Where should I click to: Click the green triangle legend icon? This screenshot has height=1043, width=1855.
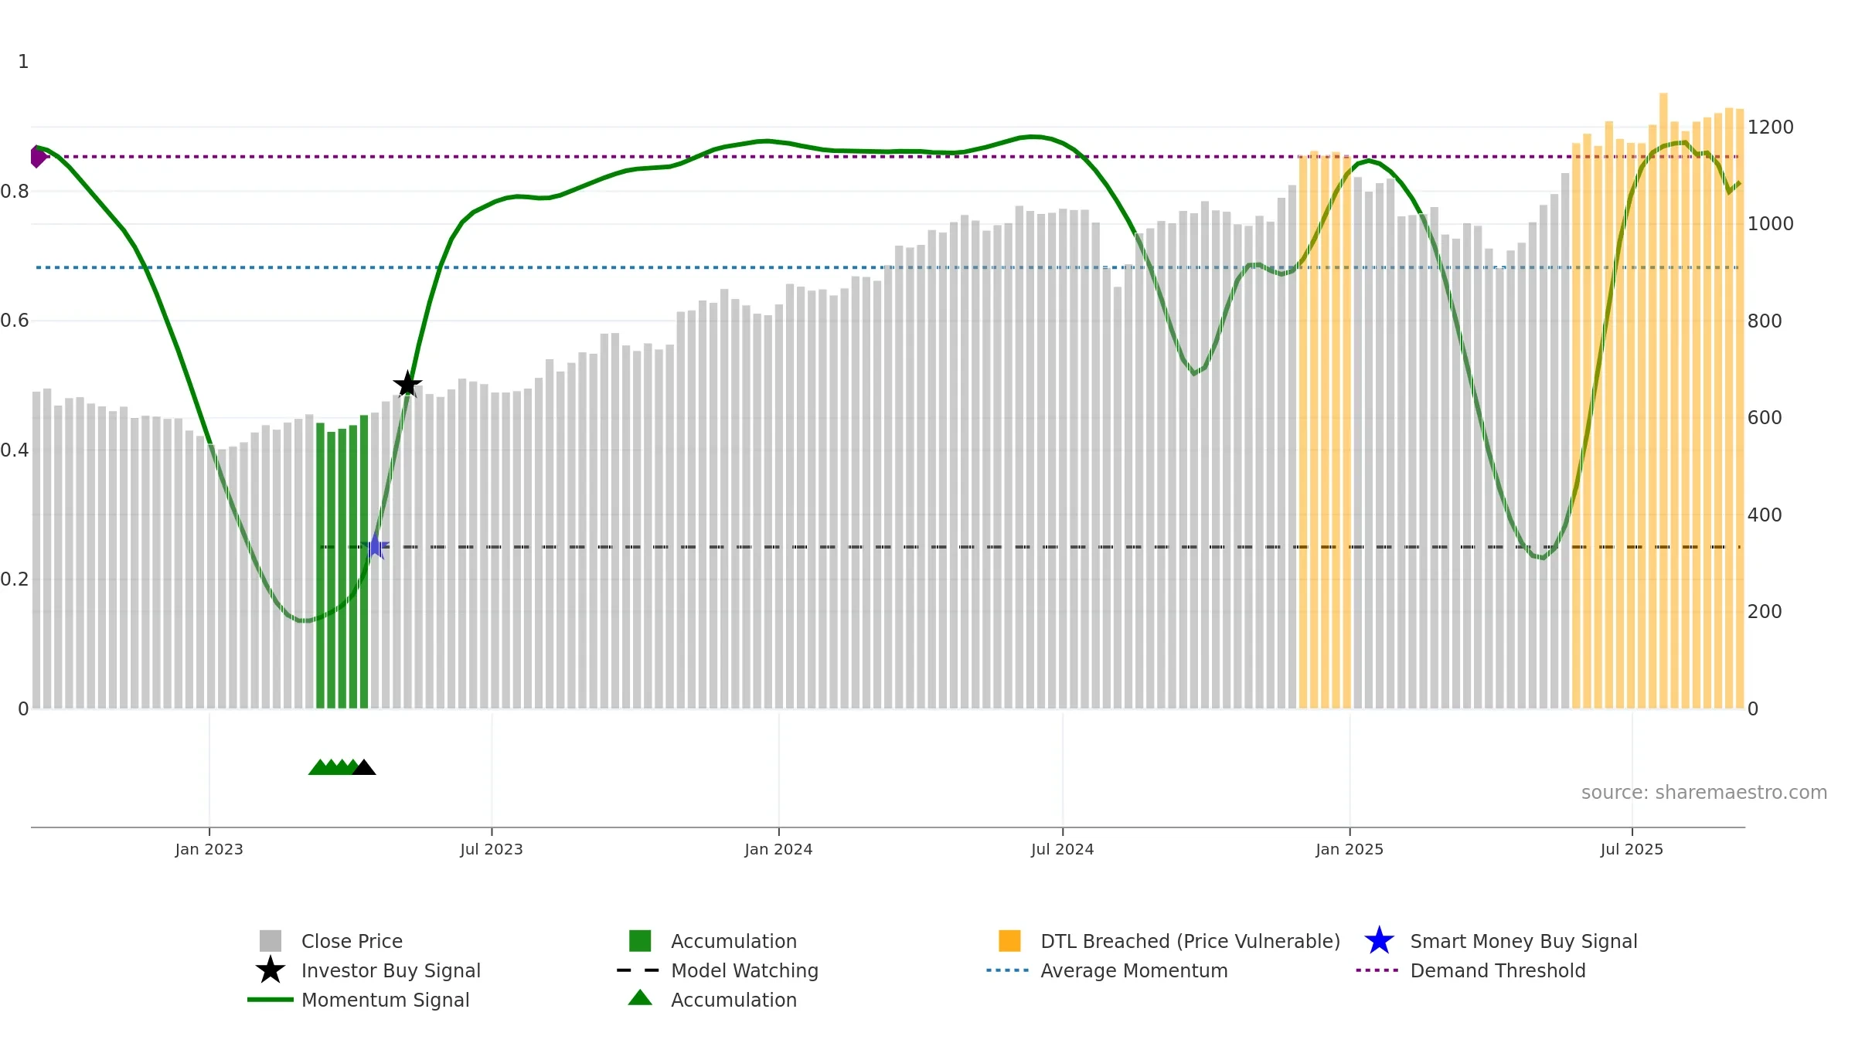coord(640,998)
